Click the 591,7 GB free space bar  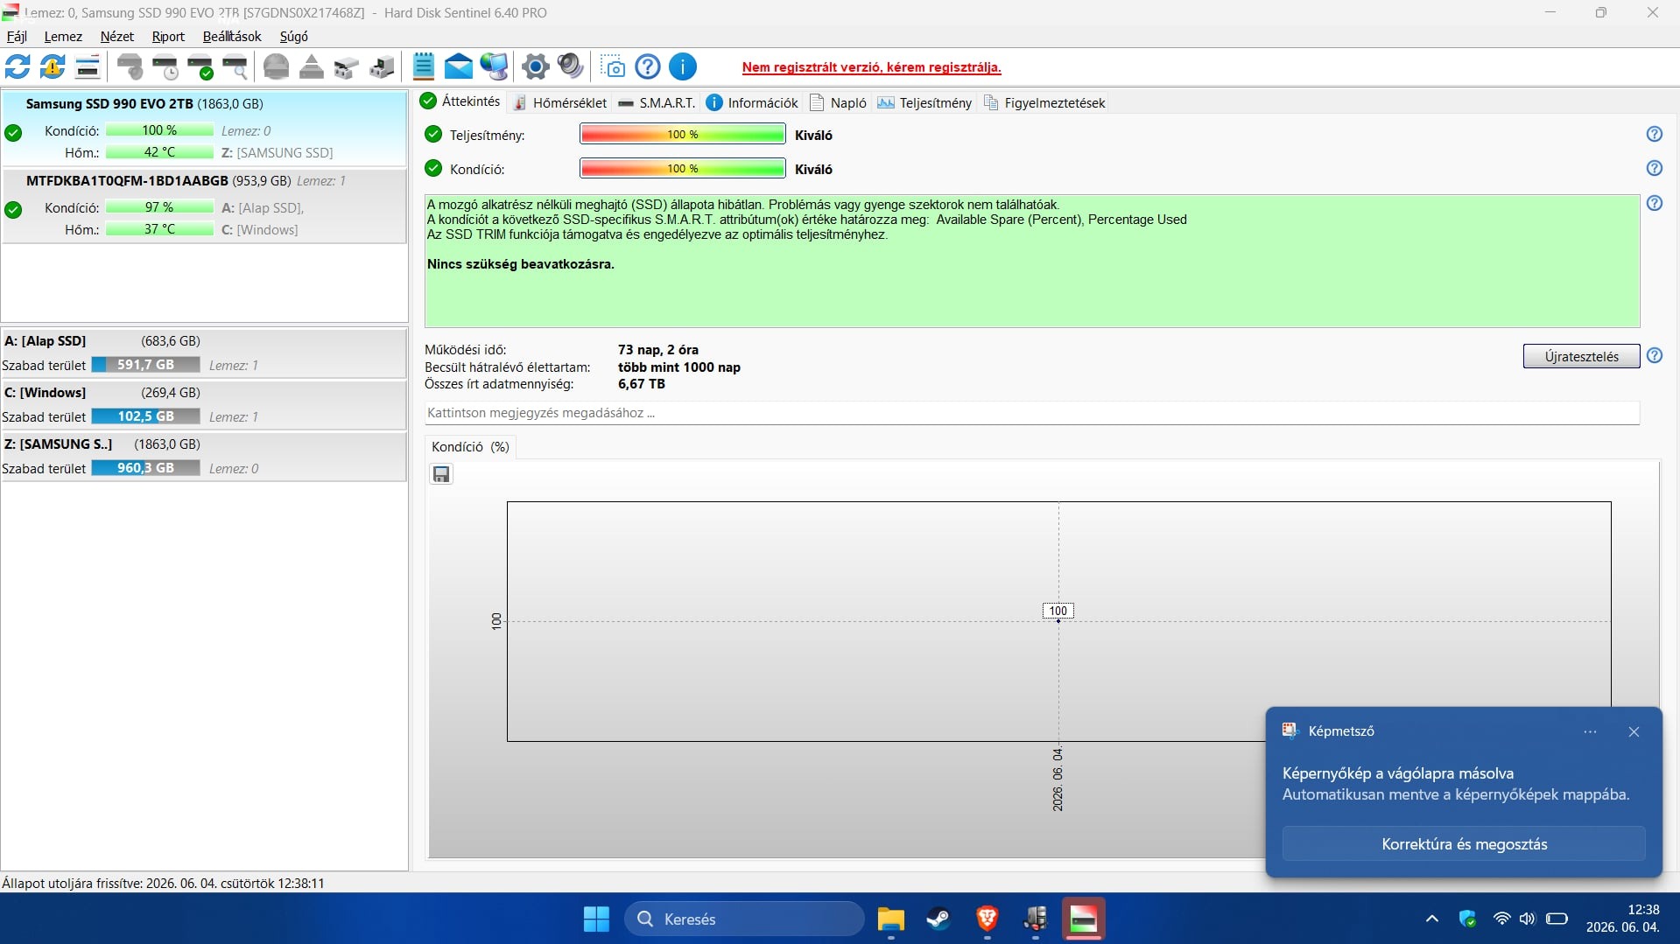145,365
